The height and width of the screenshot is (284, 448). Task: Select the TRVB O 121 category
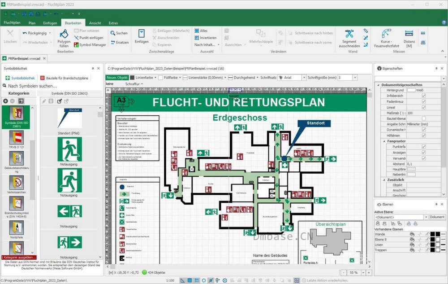17,140
